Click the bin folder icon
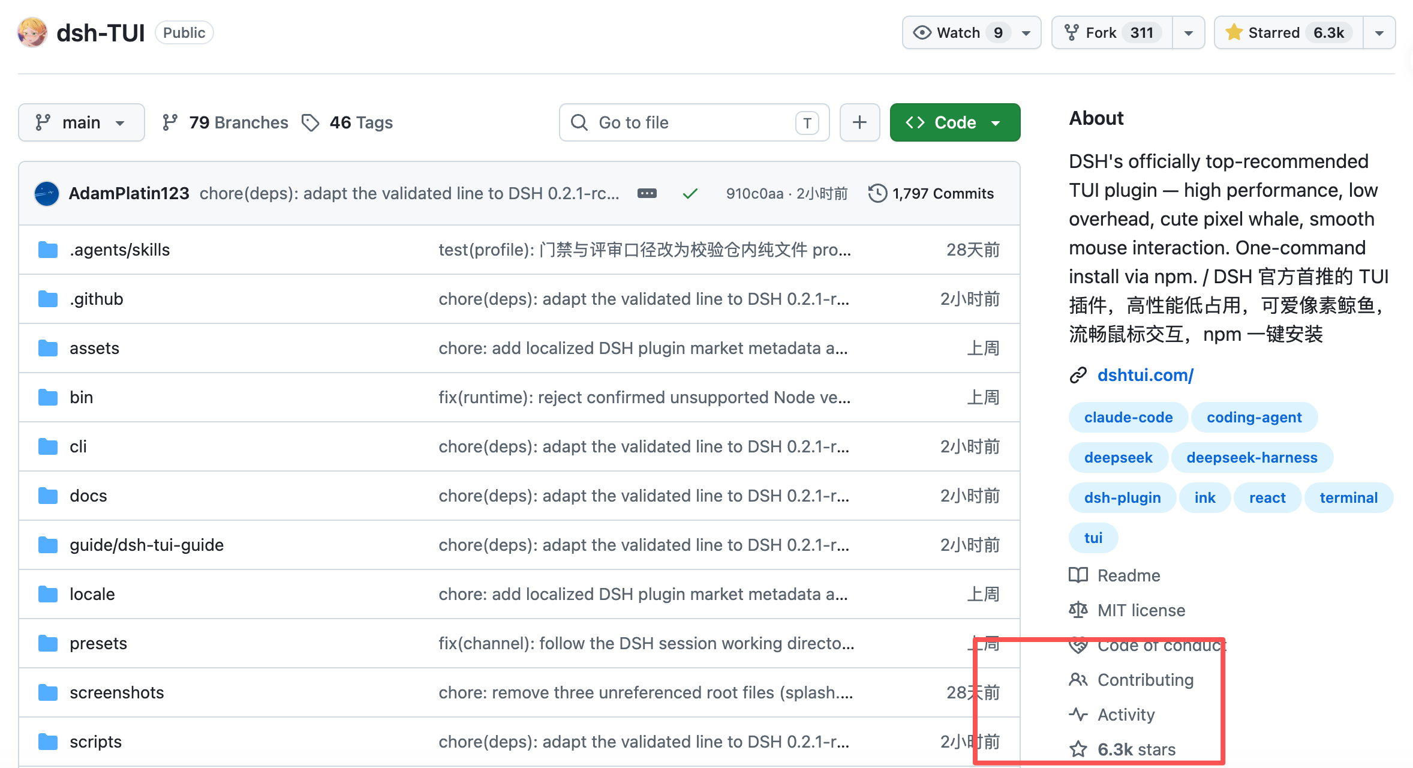The width and height of the screenshot is (1413, 768). pyautogui.click(x=48, y=397)
